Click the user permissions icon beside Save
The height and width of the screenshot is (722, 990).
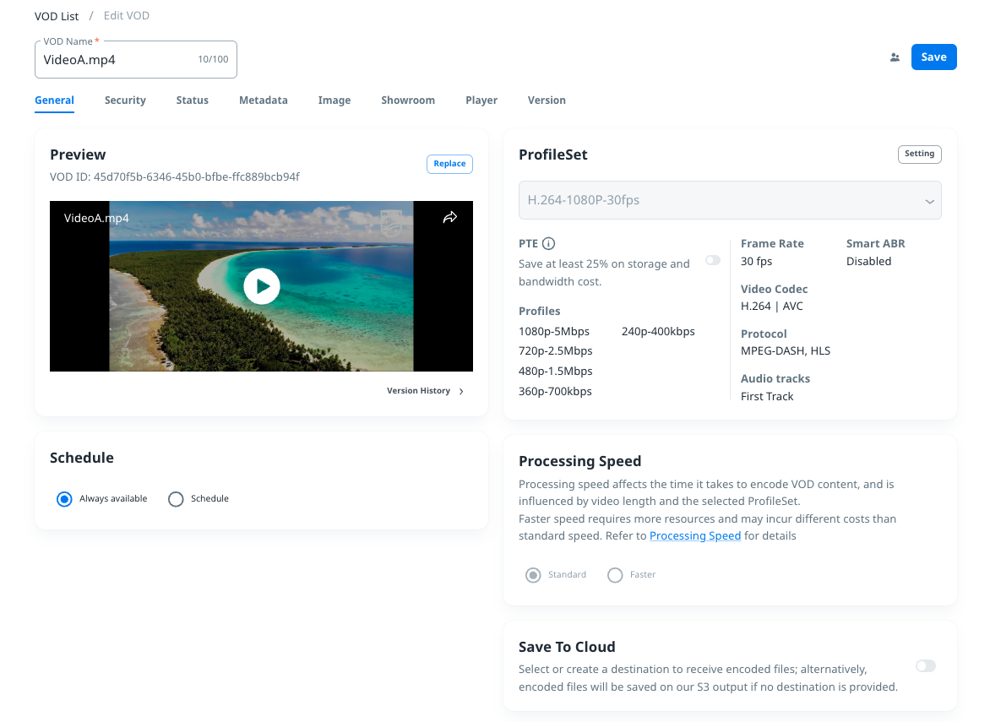click(x=895, y=57)
